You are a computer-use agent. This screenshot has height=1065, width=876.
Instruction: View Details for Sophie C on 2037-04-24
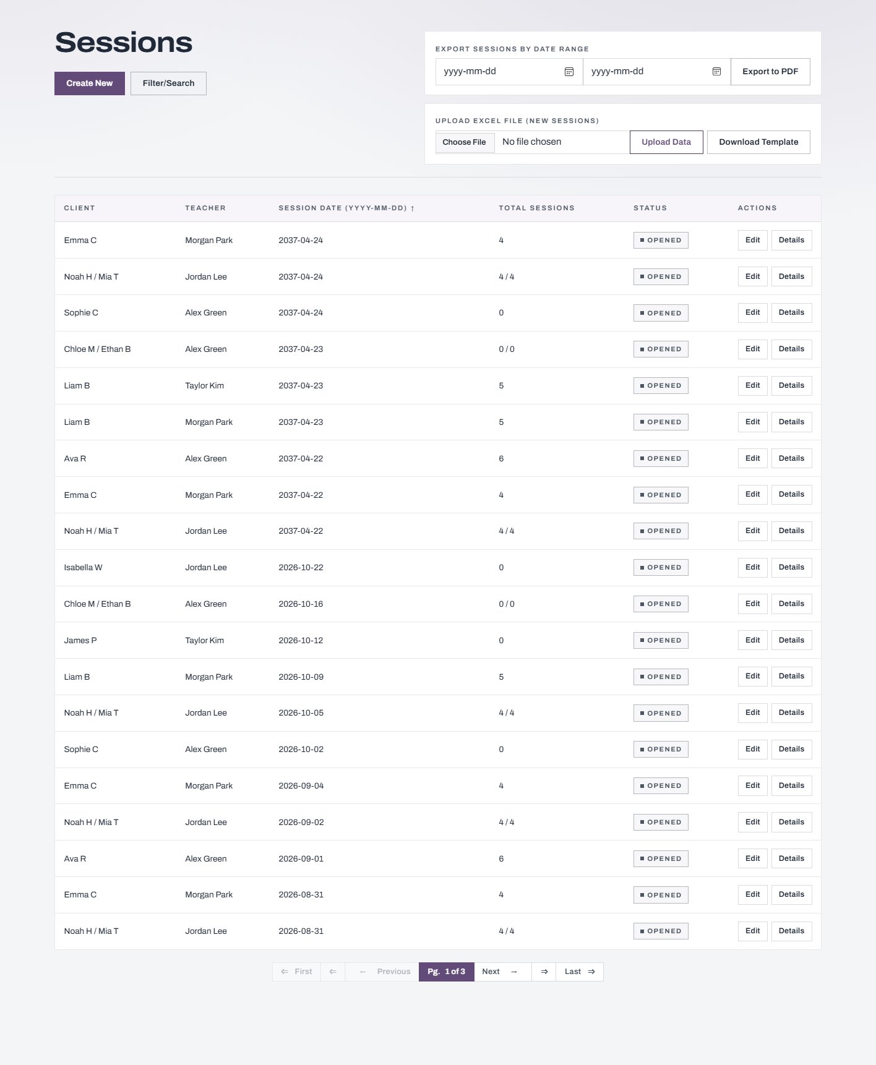(x=791, y=313)
